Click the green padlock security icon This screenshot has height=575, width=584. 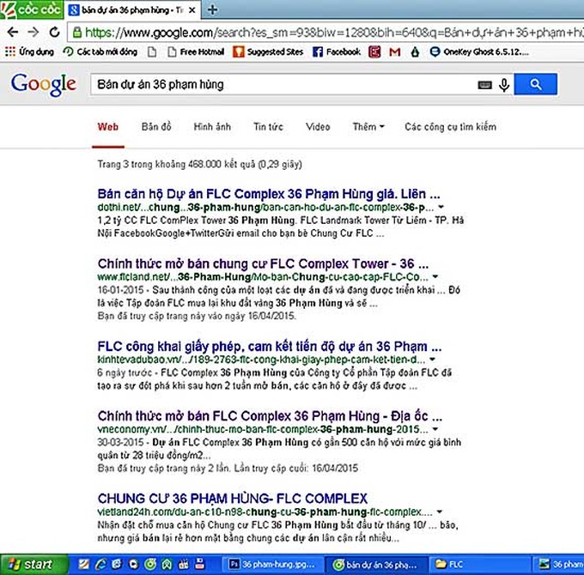tap(77, 33)
